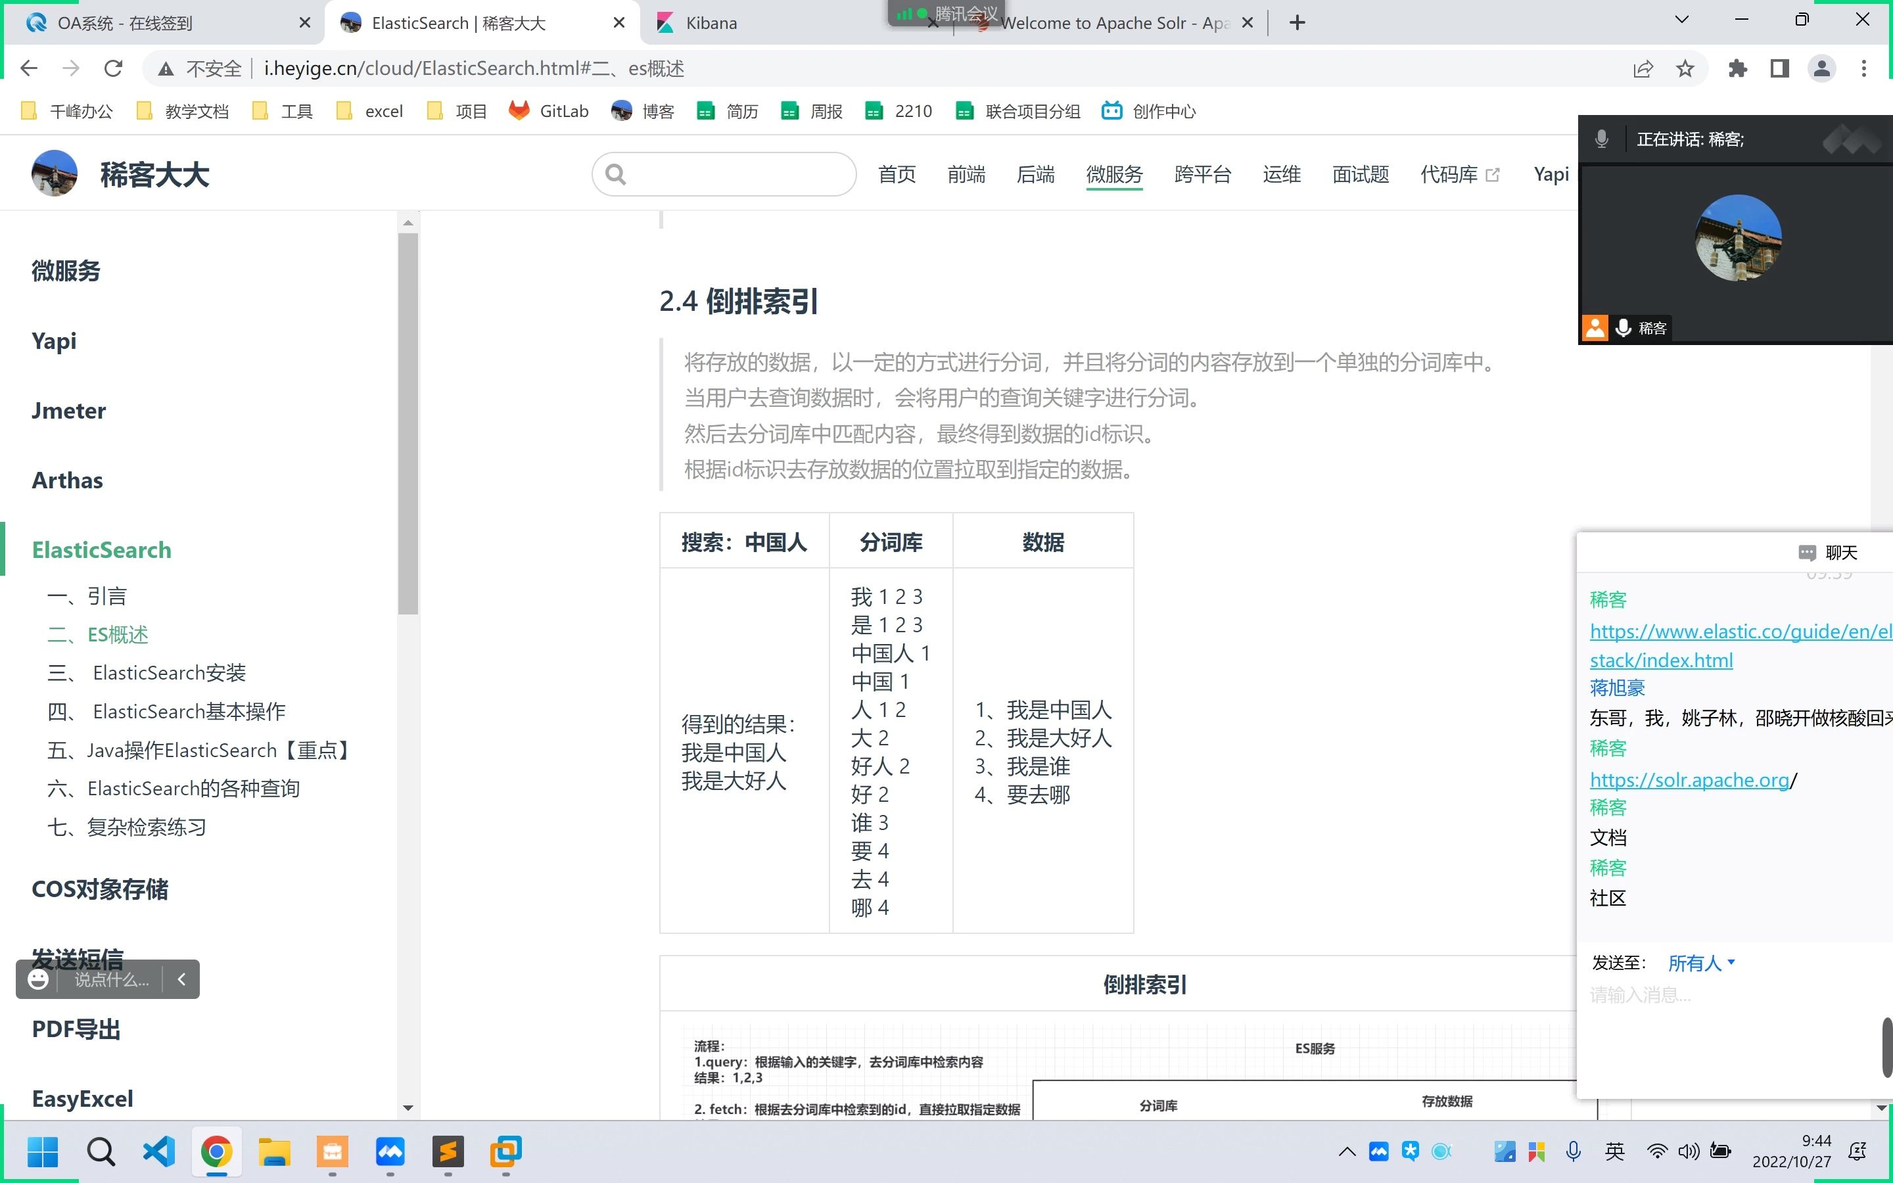This screenshot has width=1893, height=1183.
Task: Open 跨平台 navigation menu
Action: 1203,174
